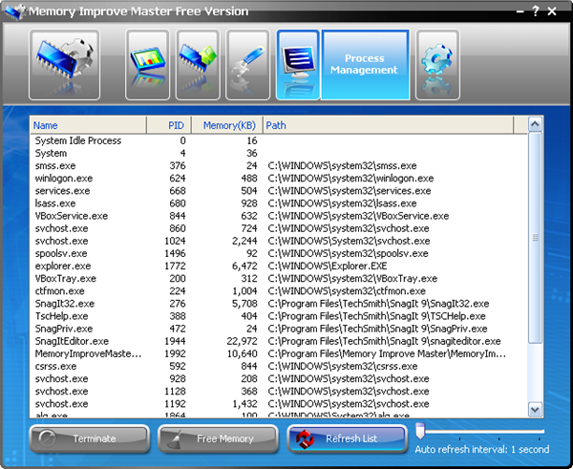Click the Terminate button

[90, 438]
